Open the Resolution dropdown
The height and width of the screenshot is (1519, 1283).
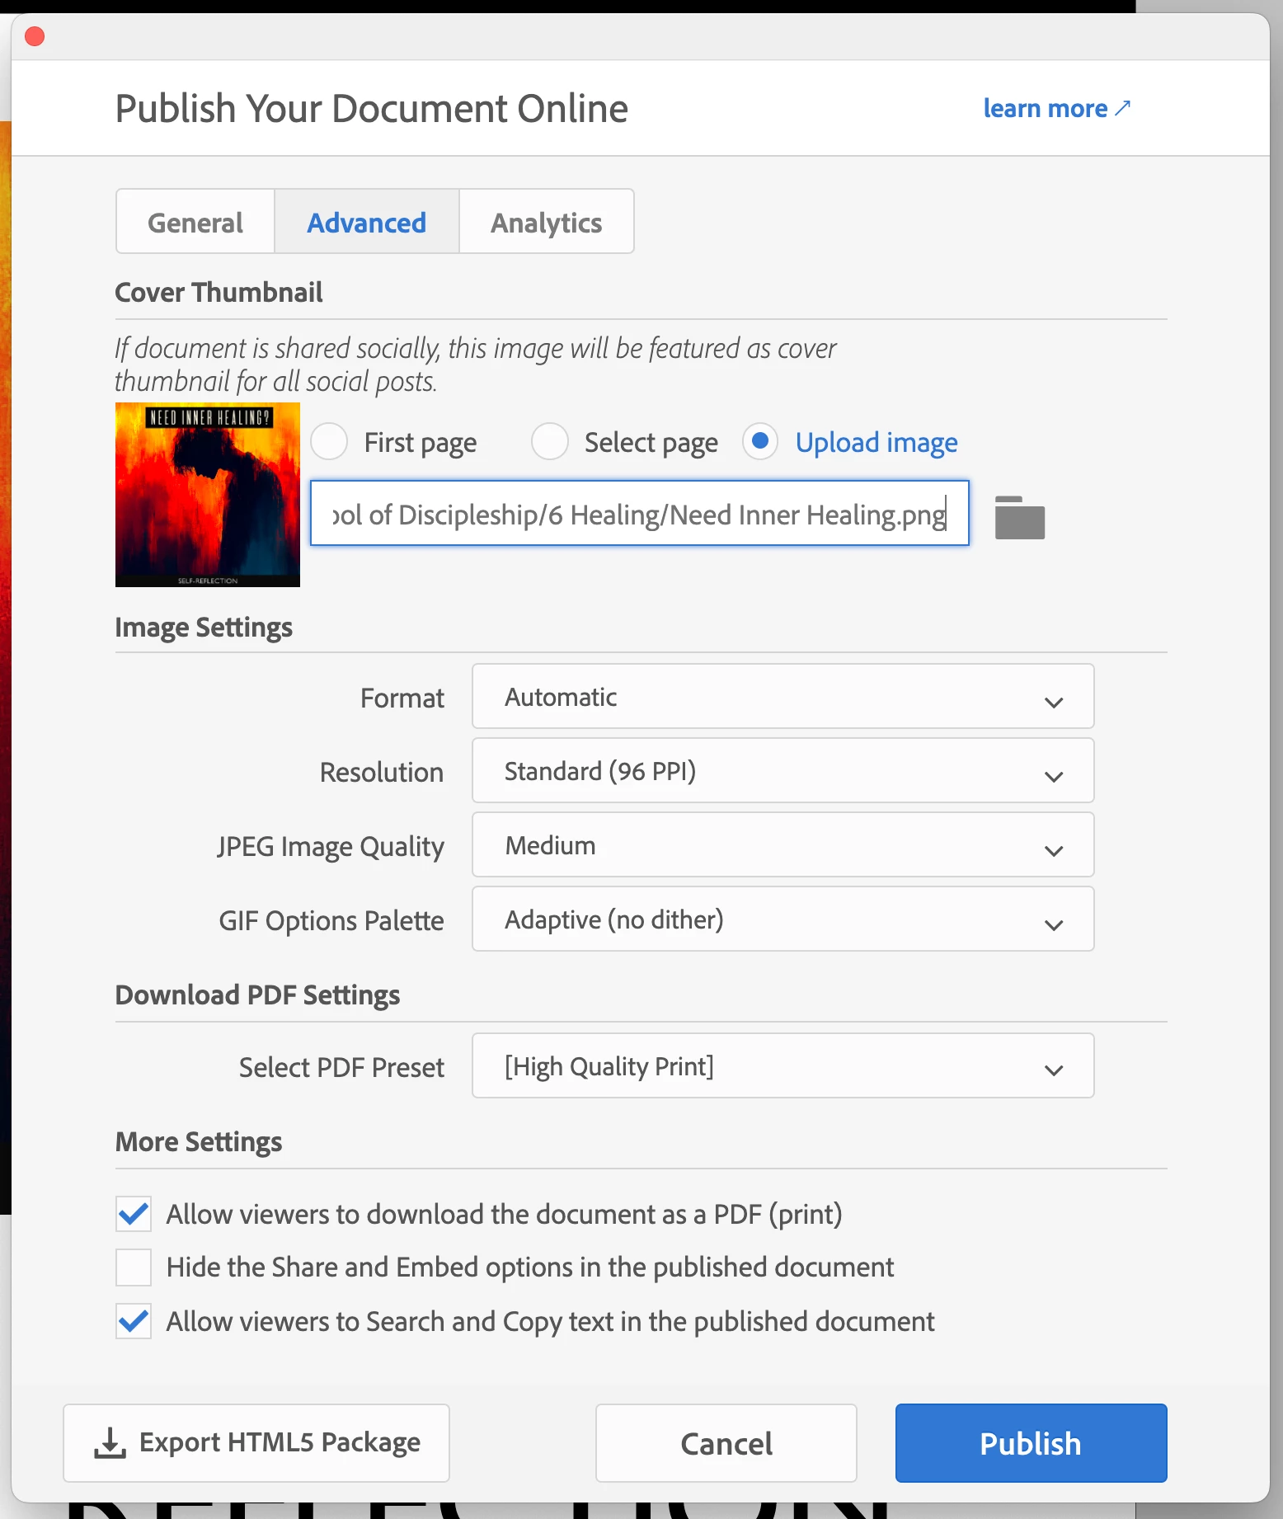782,770
